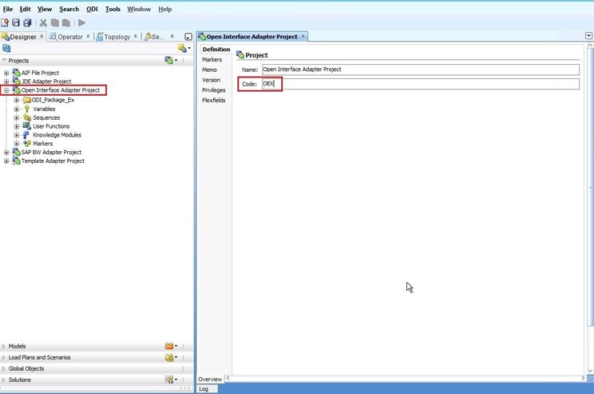The width and height of the screenshot is (594, 394).
Task: Open the Search menu
Action: coord(69,9)
